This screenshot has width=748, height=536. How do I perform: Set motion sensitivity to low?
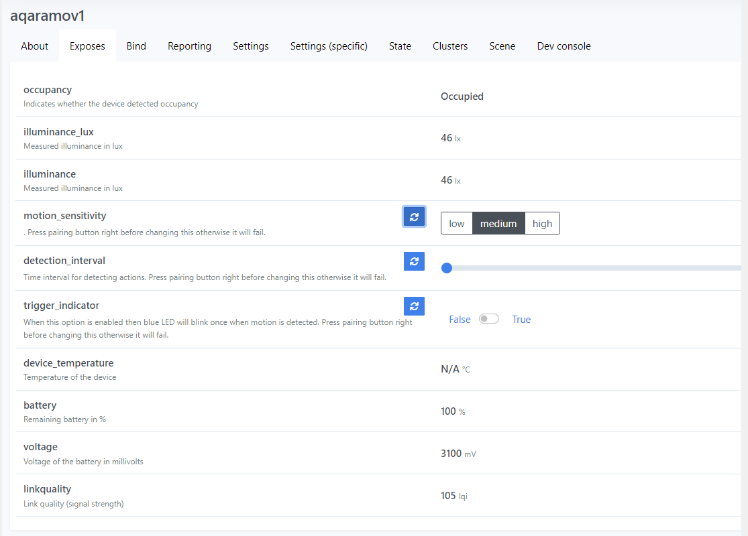click(457, 224)
